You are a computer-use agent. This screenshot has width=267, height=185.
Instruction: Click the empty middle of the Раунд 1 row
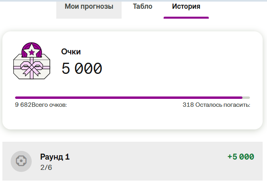[147, 162]
